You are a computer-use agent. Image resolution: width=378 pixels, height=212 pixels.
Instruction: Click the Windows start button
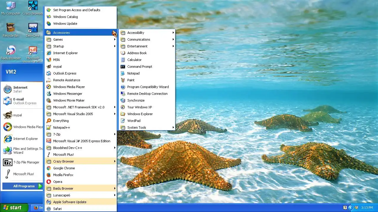[x=14, y=208]
